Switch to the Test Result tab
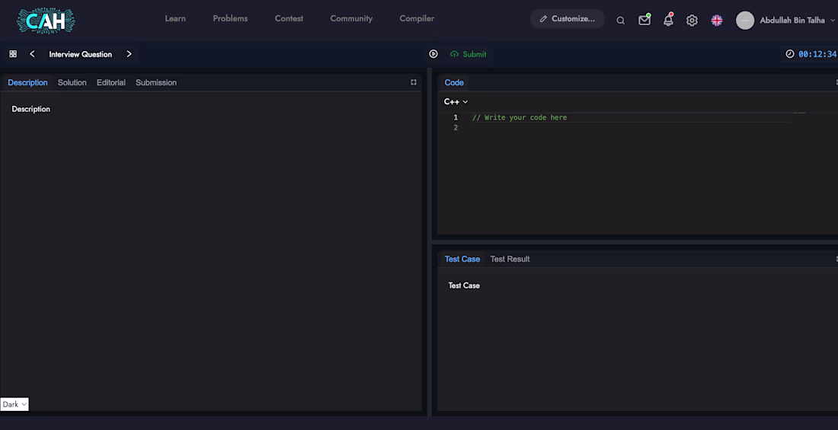This screenshot has height=430, width=838. coord(510,259)
